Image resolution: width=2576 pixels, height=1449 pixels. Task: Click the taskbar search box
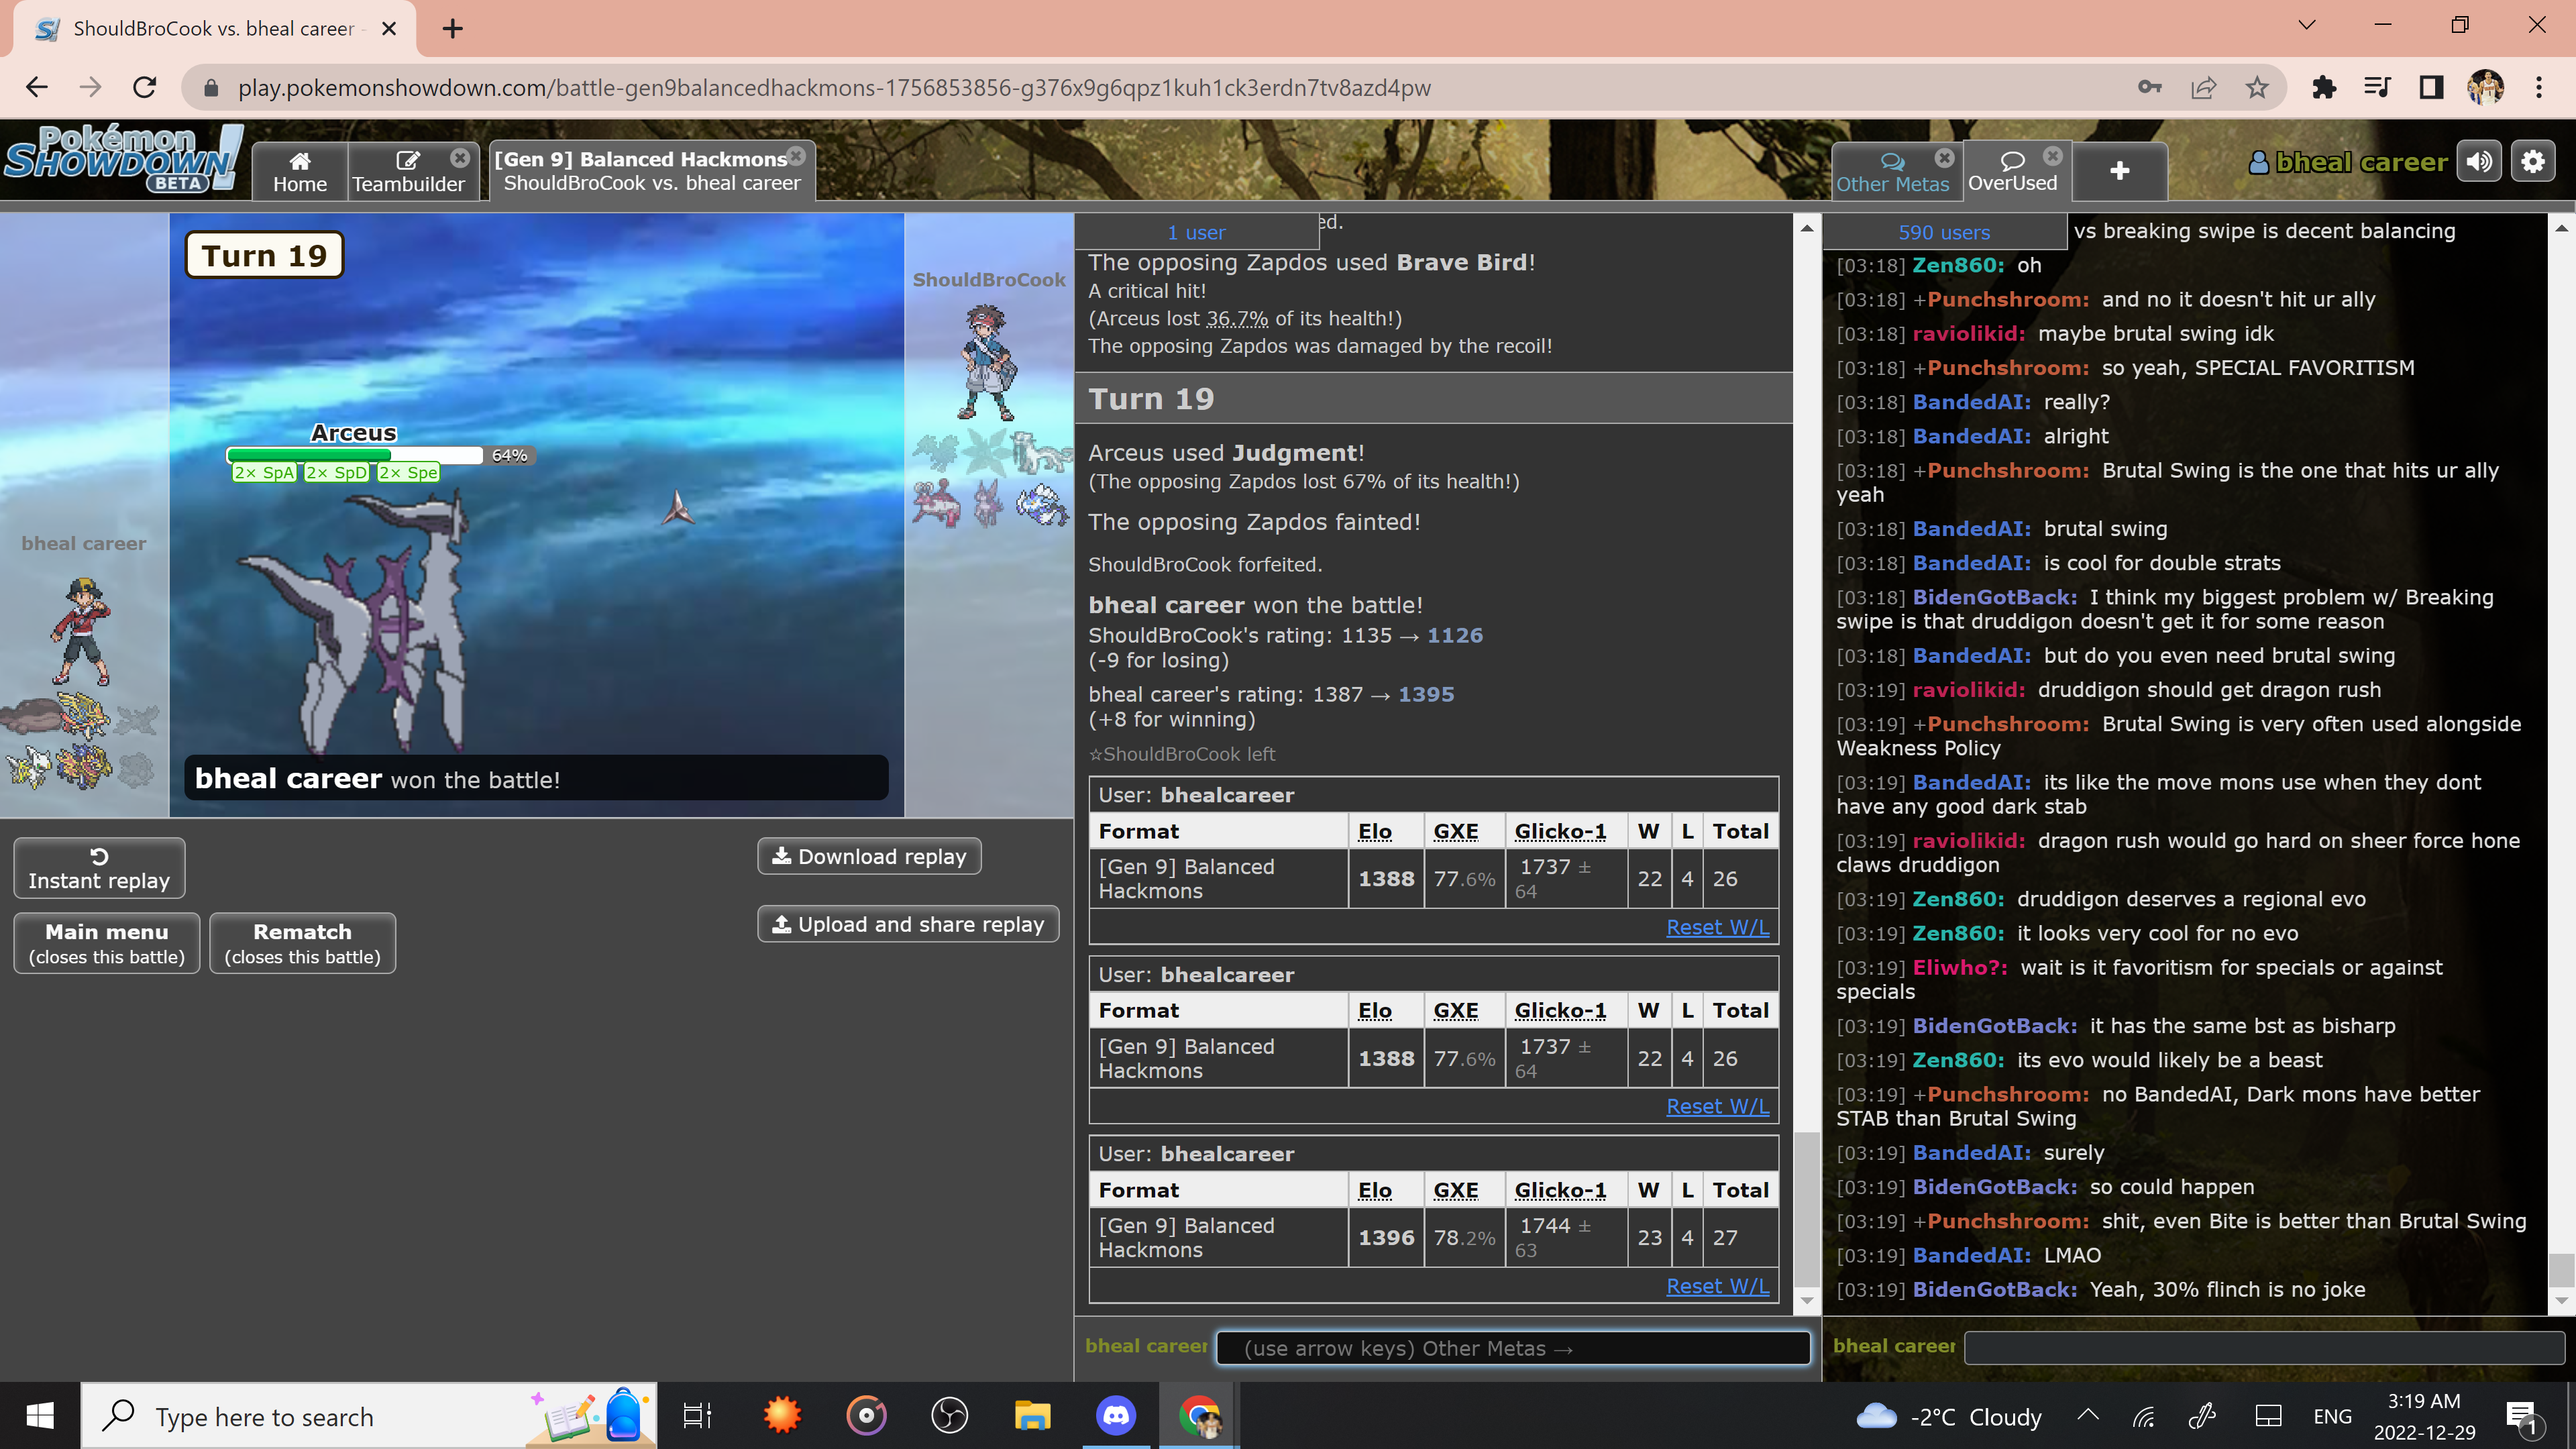[368, 1416]
